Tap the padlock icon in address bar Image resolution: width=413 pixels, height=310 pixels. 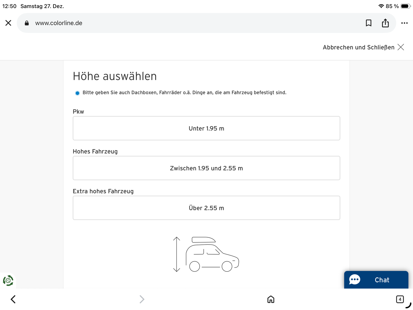(x=27, y=23)
